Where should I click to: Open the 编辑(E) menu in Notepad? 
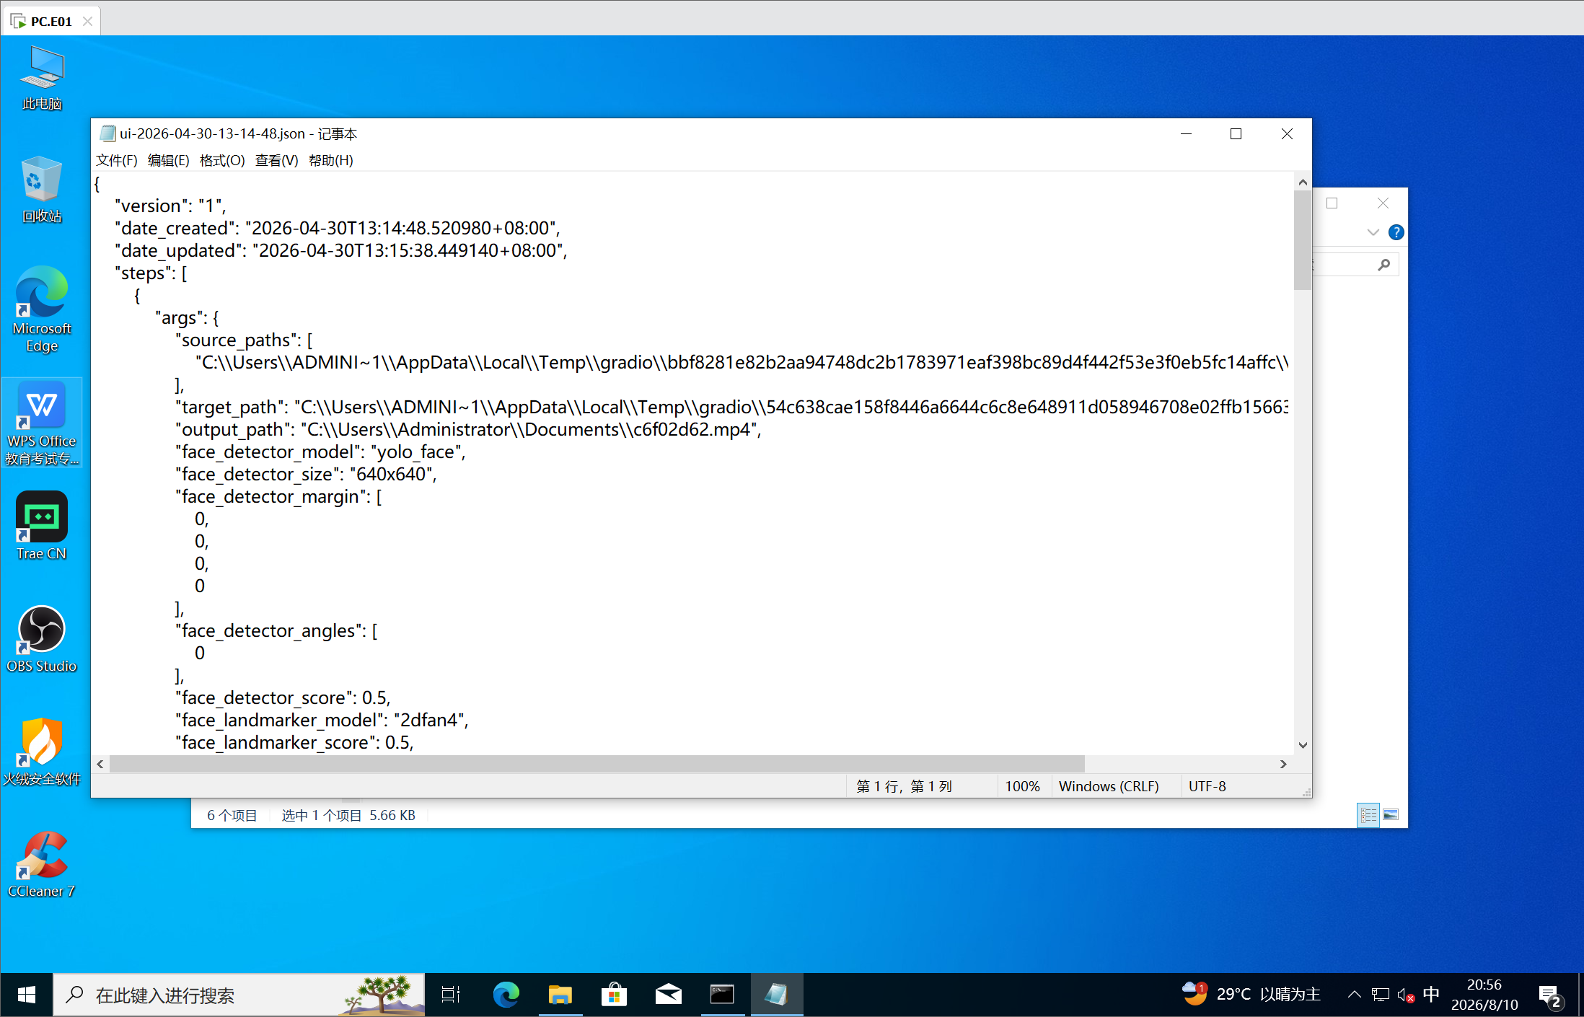click(168, 160)
